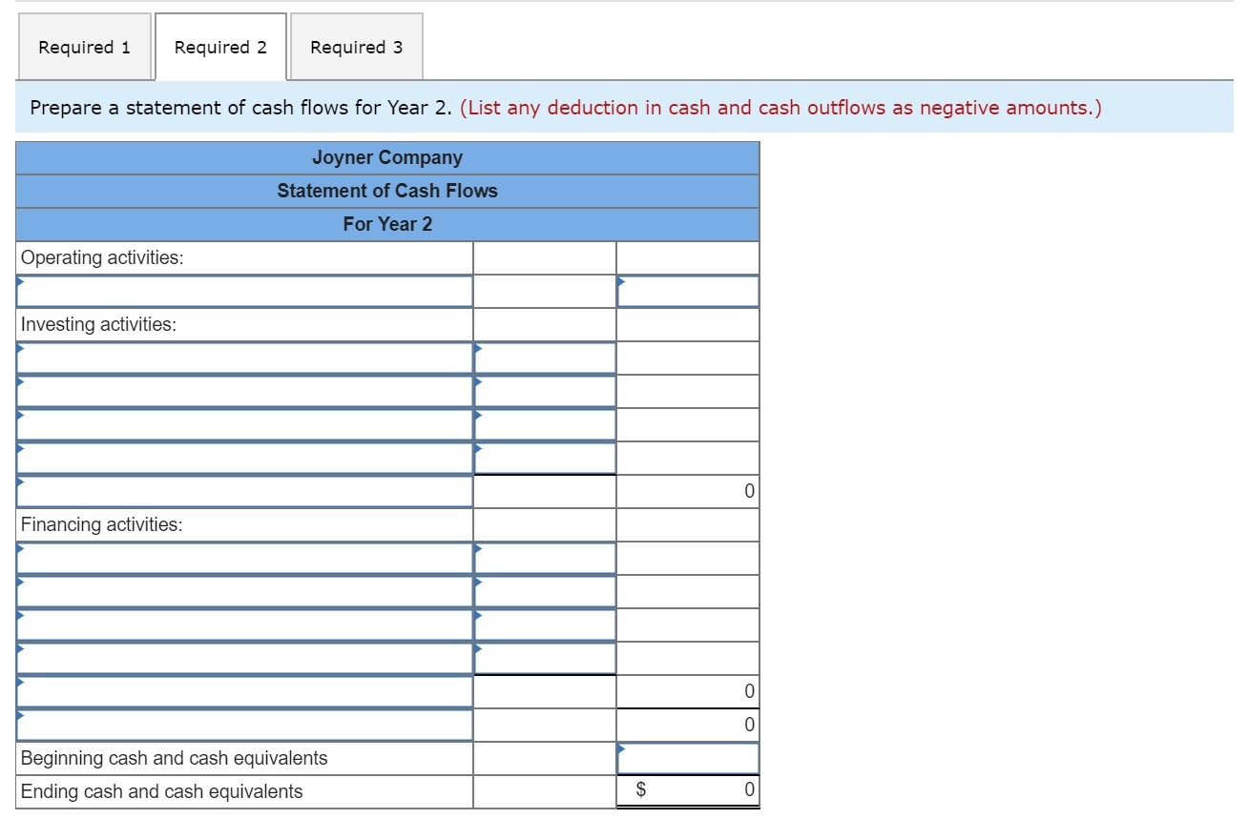Click the operating activities amount input field
Image resolution: width=1248 pixels, height=819 pixels.
coord(687,291)
